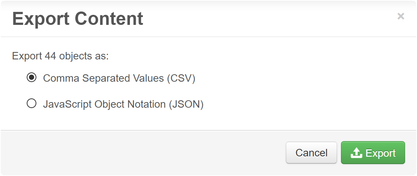Click the "Comma Separated Values (CSV)" label
The height and width of the screenshot is (176, 417).
[x=119, y=78]
